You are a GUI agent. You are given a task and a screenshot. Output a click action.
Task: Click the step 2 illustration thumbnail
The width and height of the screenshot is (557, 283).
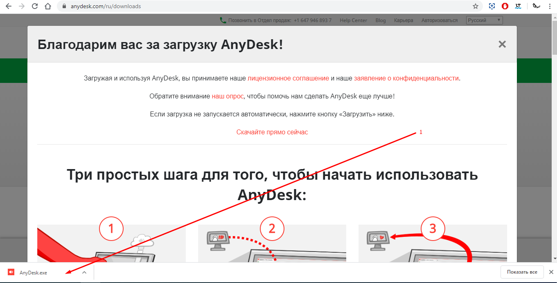click(x=272, y=243)
